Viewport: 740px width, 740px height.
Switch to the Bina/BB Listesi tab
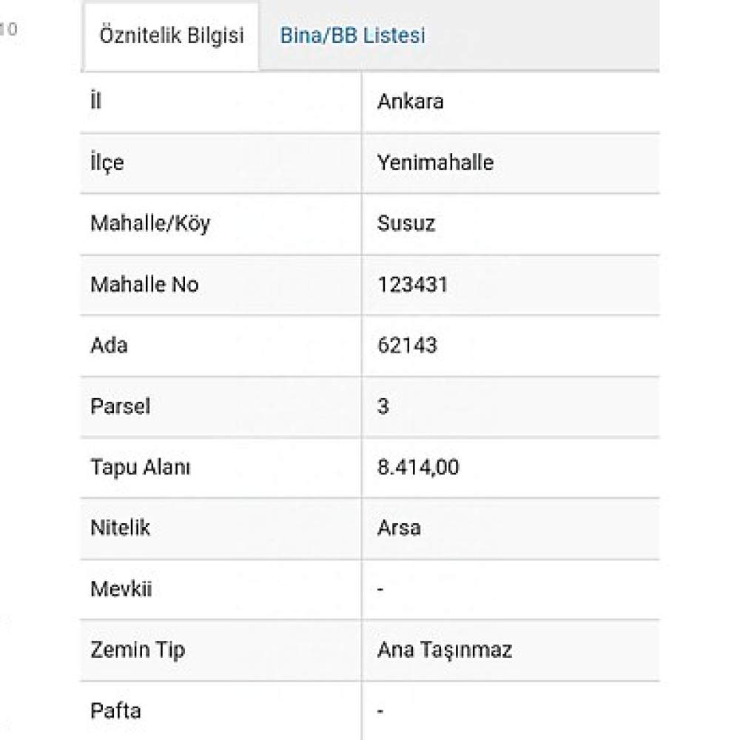tap(352, 36)
